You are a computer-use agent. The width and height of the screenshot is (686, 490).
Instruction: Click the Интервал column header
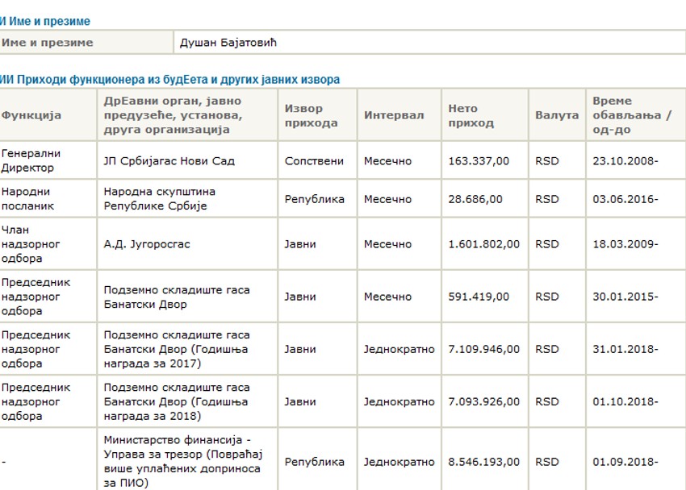[x=393, y=115]
